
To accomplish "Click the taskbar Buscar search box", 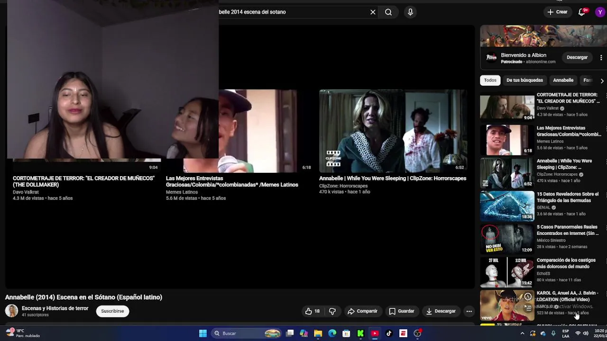I will tap(248, 333).
